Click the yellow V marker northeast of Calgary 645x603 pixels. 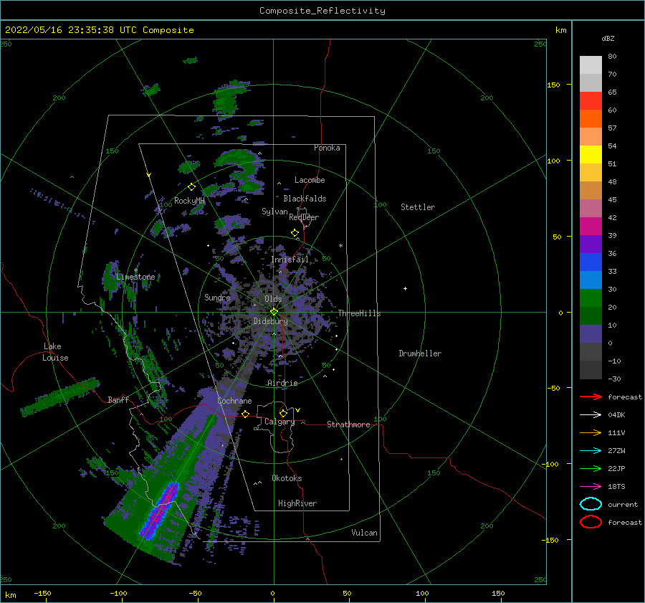[297, 410]
